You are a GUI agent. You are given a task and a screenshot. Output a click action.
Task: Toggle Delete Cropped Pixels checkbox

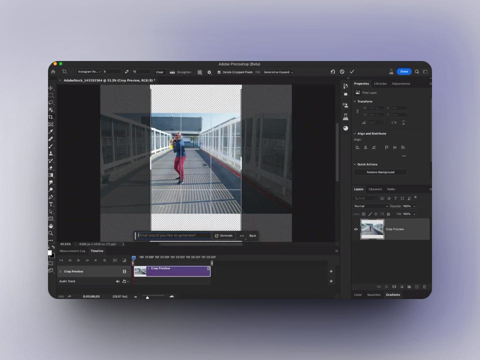point(219,72)
